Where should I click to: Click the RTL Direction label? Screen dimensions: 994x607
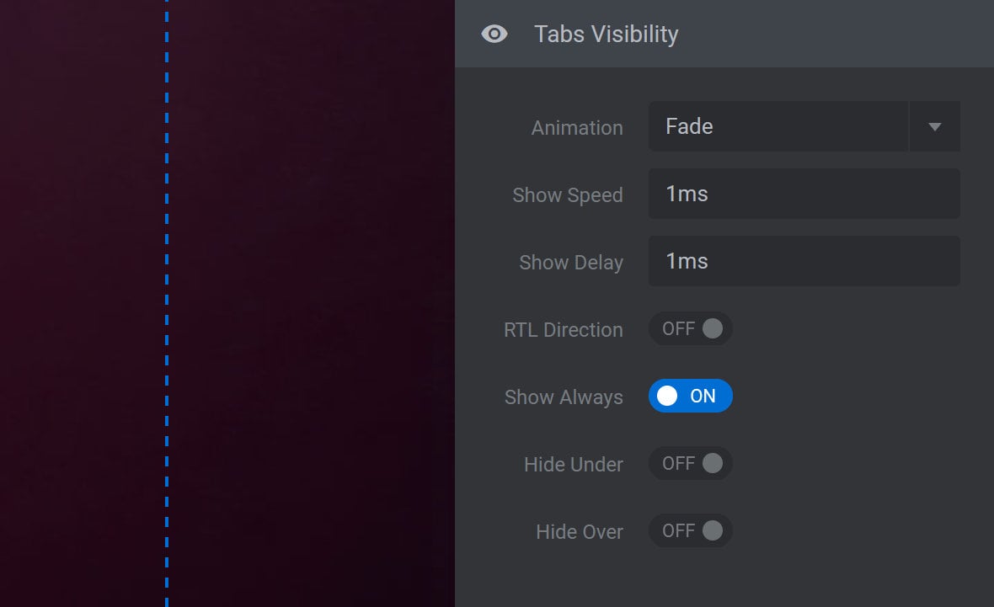563,329
